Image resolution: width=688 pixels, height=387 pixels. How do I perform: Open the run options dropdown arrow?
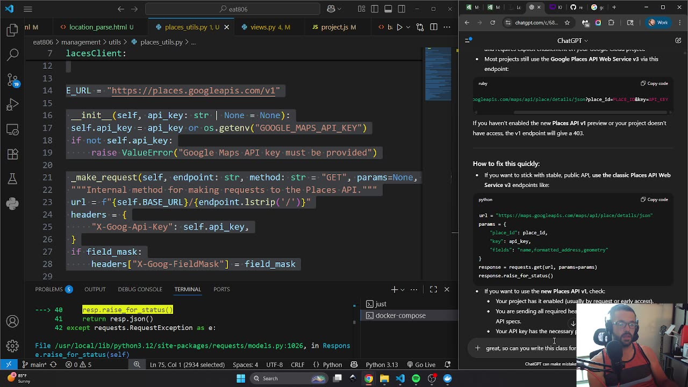click(408, 27)
